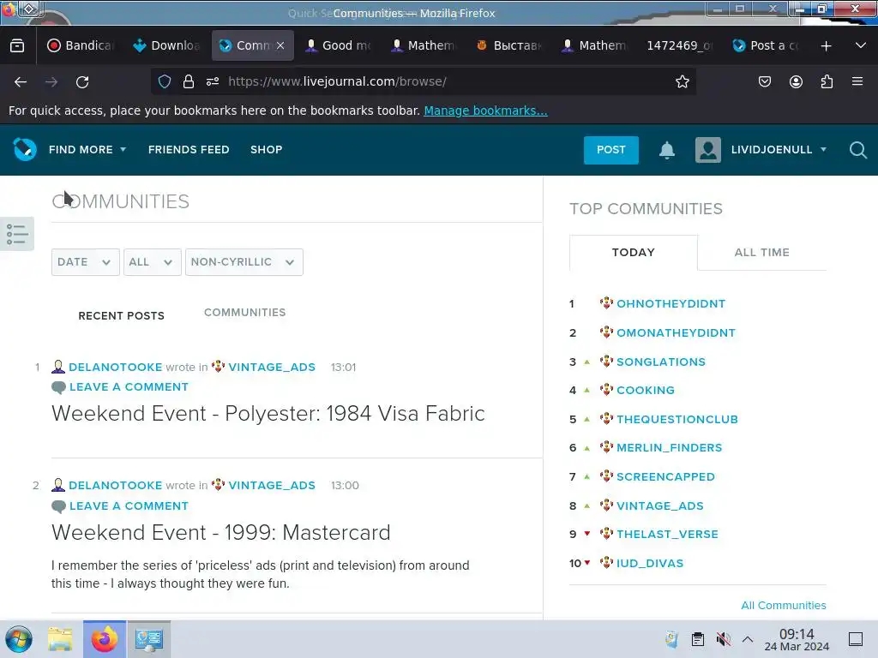Click the user icon beside DELANOTOOKE in post 2
Viewport: 878px width, 658px height.
click(58, 485)
